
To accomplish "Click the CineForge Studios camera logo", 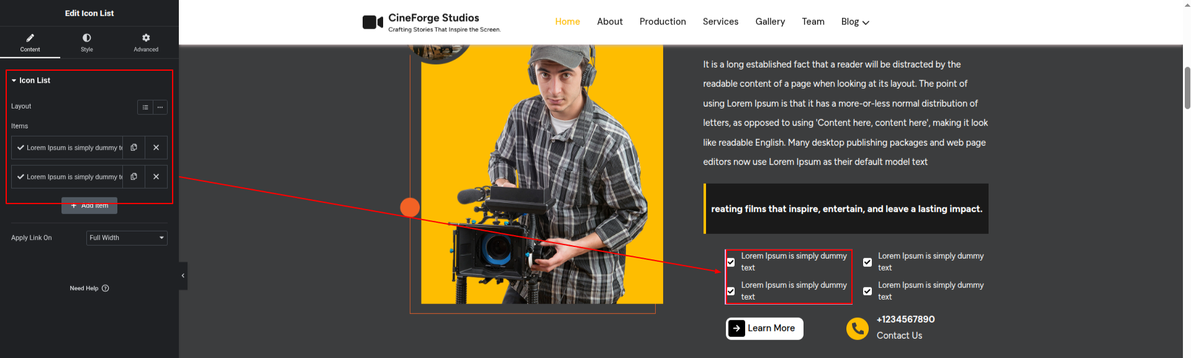I will (373, 22).
